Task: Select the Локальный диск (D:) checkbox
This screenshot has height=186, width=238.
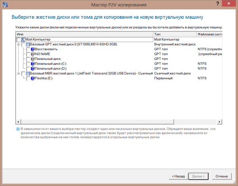Action: coord(28,69)
